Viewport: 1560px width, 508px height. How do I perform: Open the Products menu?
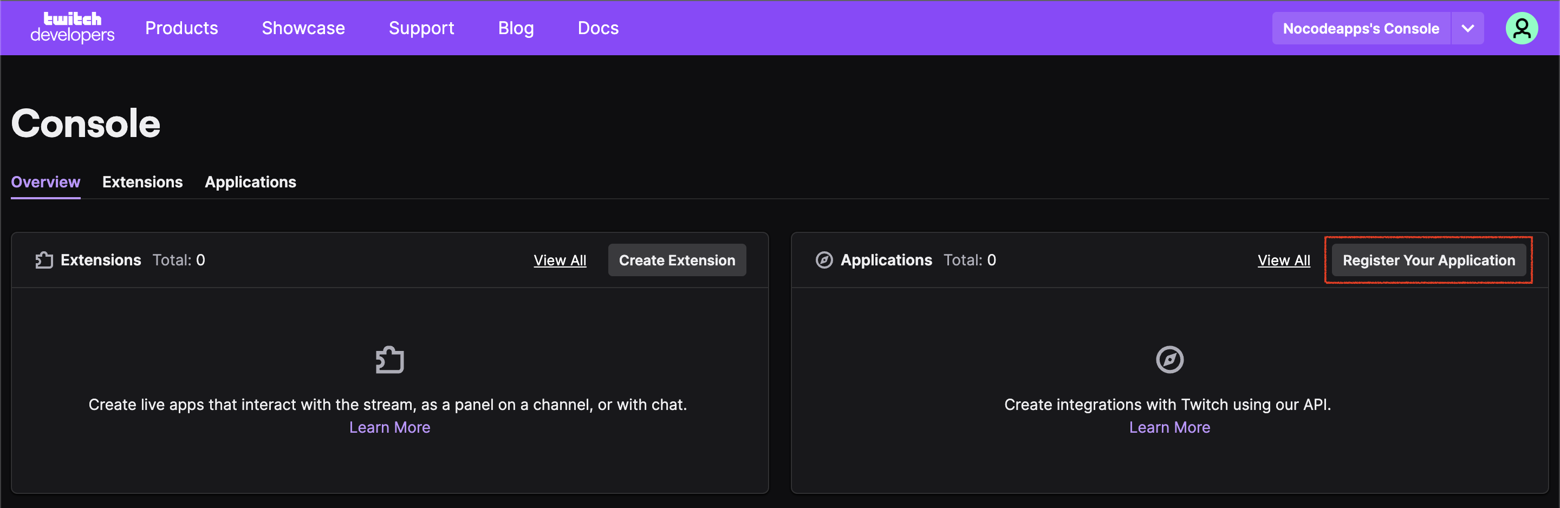coord(181,28)
